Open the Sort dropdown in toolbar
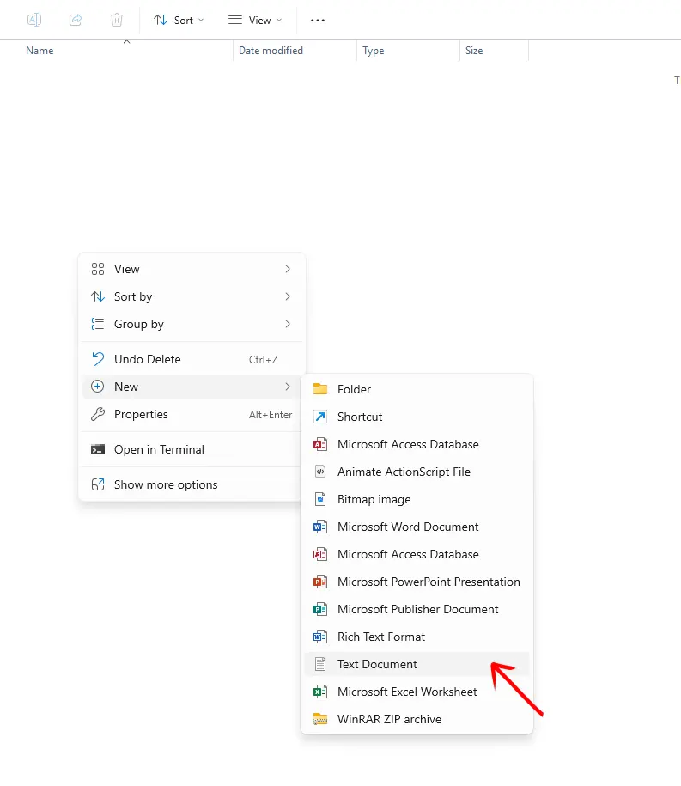 pos(179,20)
